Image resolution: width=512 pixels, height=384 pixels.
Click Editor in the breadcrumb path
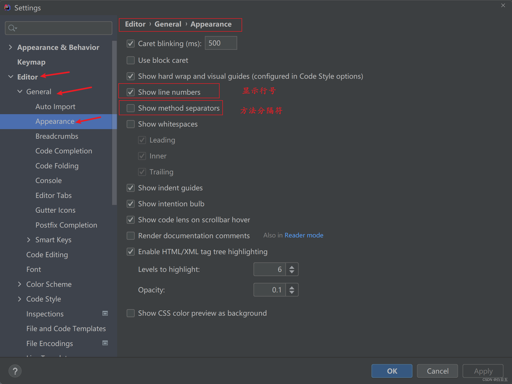point(135,24)
